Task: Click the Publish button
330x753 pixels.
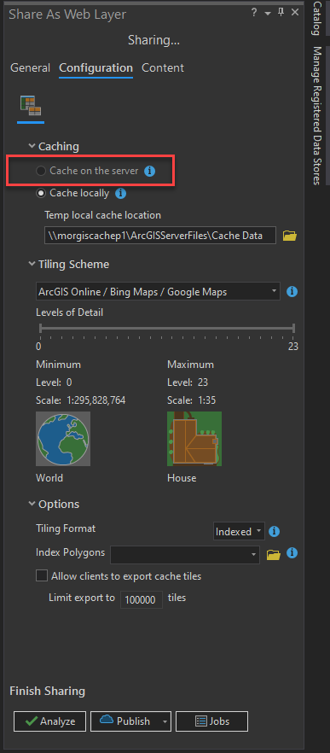Action: pos(125,721)
